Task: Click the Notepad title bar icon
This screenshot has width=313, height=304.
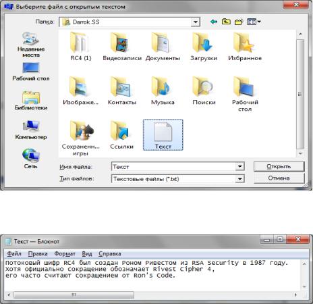Action: coord(8,241)
